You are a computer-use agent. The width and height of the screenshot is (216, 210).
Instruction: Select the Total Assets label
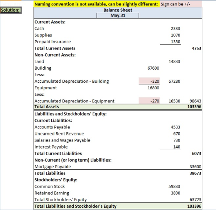click(47, 107)
